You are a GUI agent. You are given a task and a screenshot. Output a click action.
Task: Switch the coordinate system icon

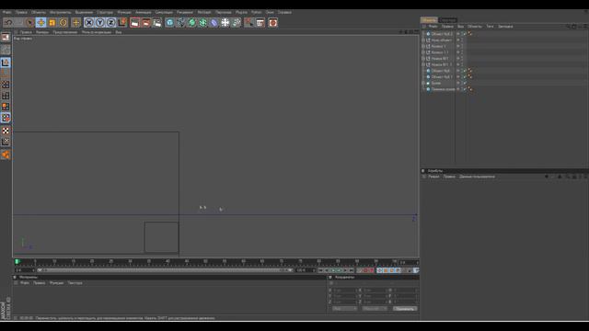point(122,22)
